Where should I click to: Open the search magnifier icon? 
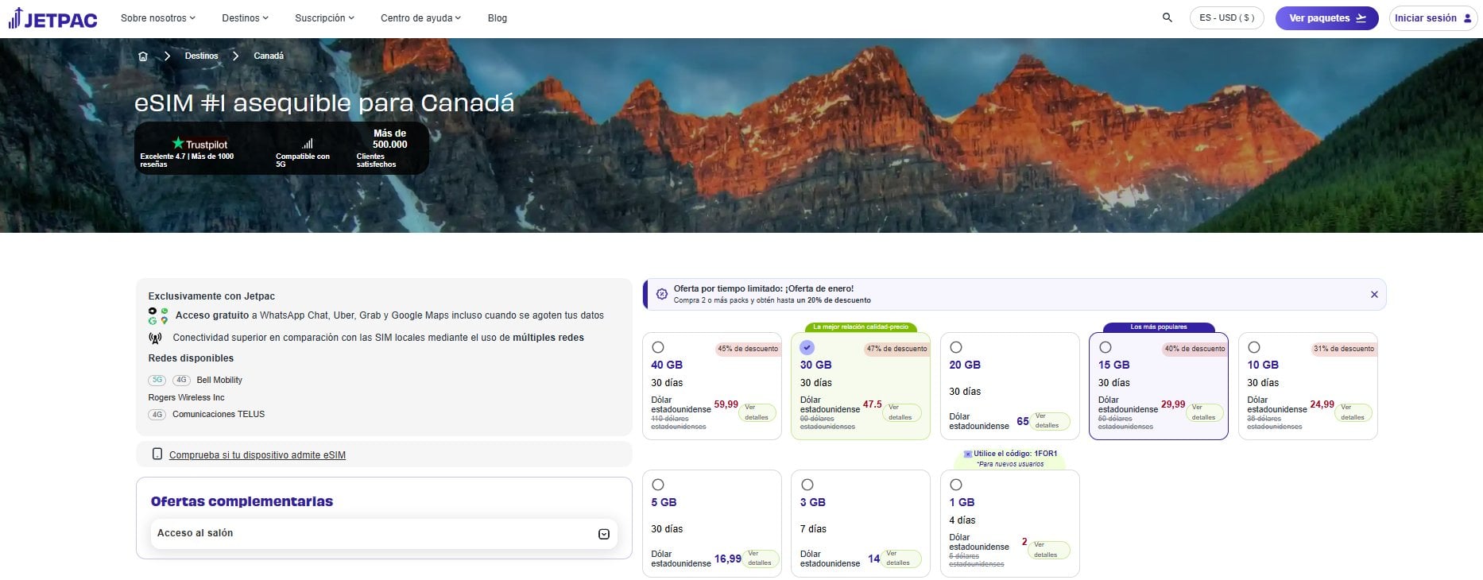click(1167, 17)
